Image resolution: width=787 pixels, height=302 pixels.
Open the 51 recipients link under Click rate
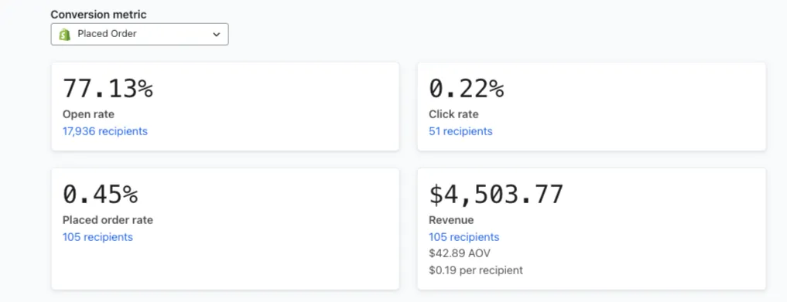460,131
